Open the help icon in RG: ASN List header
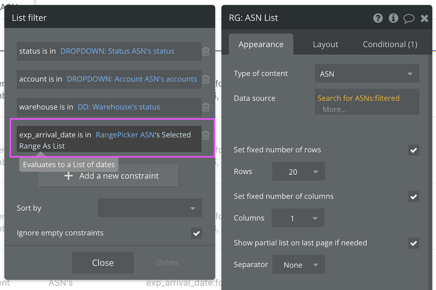Screen dimensions: 436x290 tap(378, 18)
